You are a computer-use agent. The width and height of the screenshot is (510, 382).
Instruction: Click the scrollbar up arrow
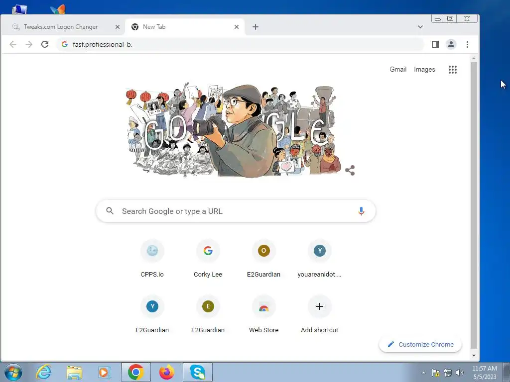click(474, 59)
